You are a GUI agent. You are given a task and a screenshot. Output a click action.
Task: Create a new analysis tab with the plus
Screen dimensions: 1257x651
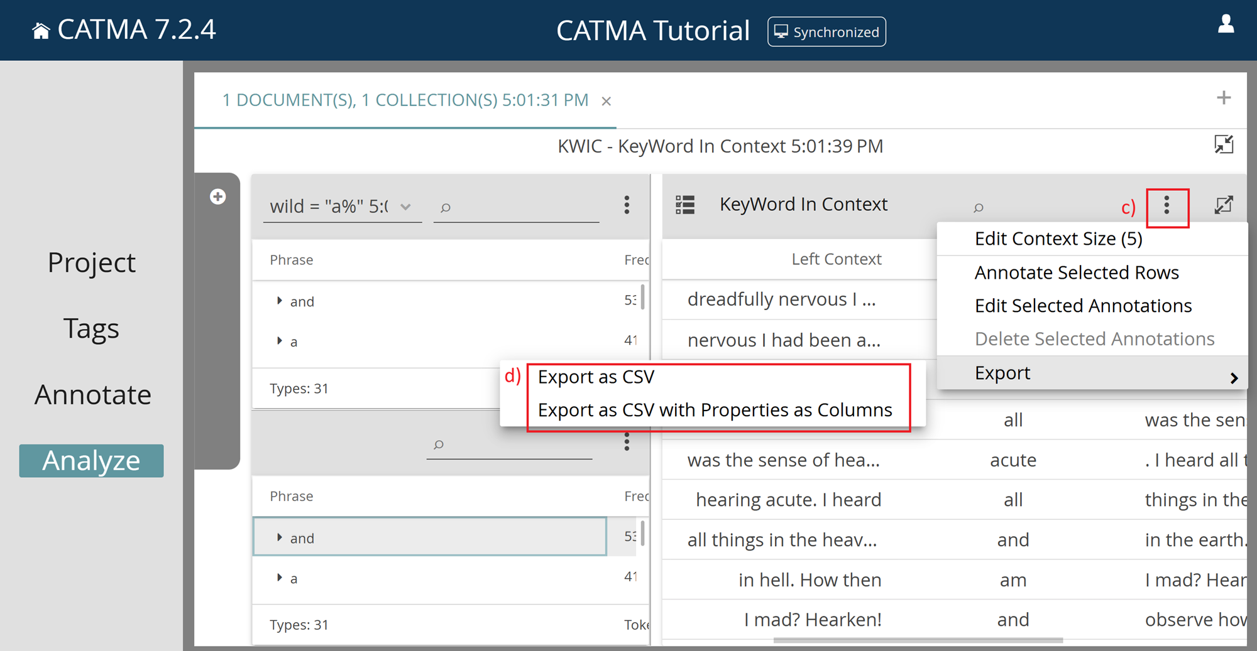1224,98
